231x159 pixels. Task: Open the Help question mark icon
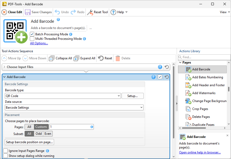coord(113,12)
